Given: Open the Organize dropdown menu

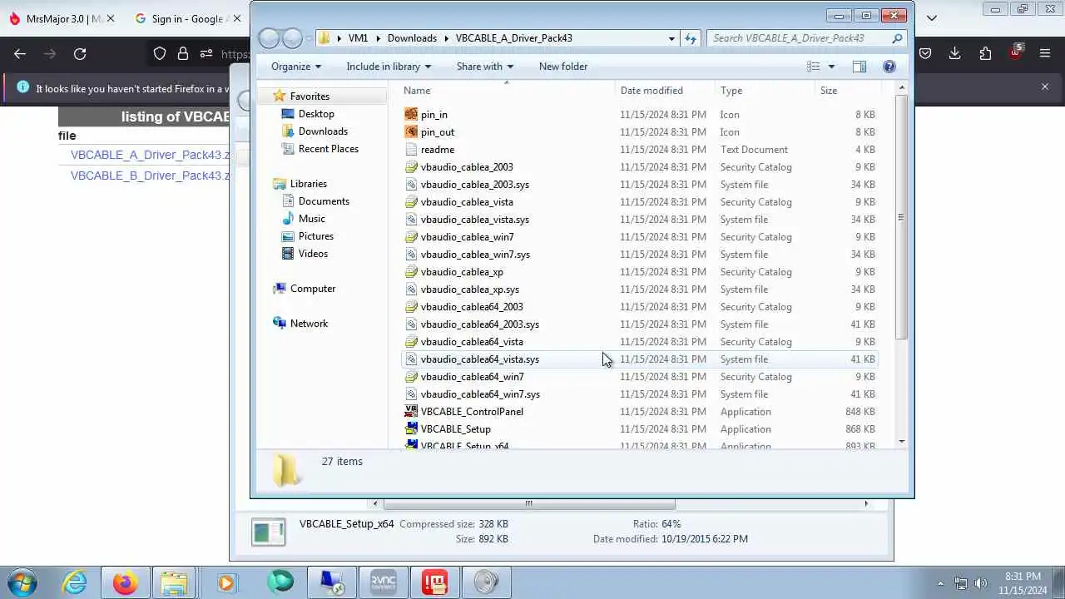Looking at the screenshot, I should pos(296,67).
